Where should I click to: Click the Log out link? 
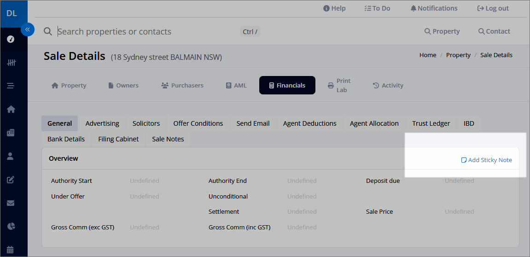[493, 8]
